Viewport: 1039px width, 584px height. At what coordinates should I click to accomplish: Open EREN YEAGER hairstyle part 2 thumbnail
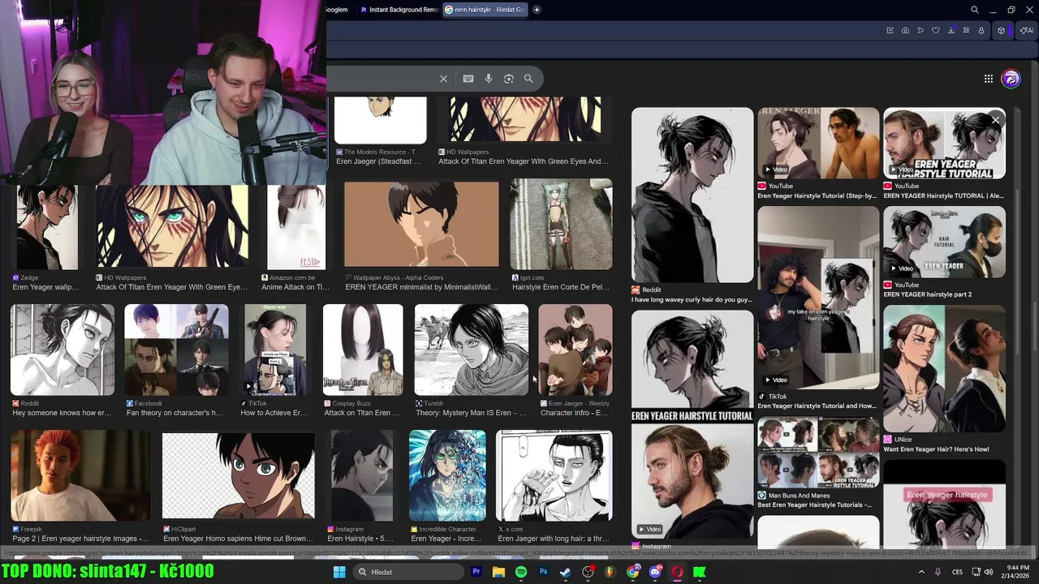[x=944, y=242]
